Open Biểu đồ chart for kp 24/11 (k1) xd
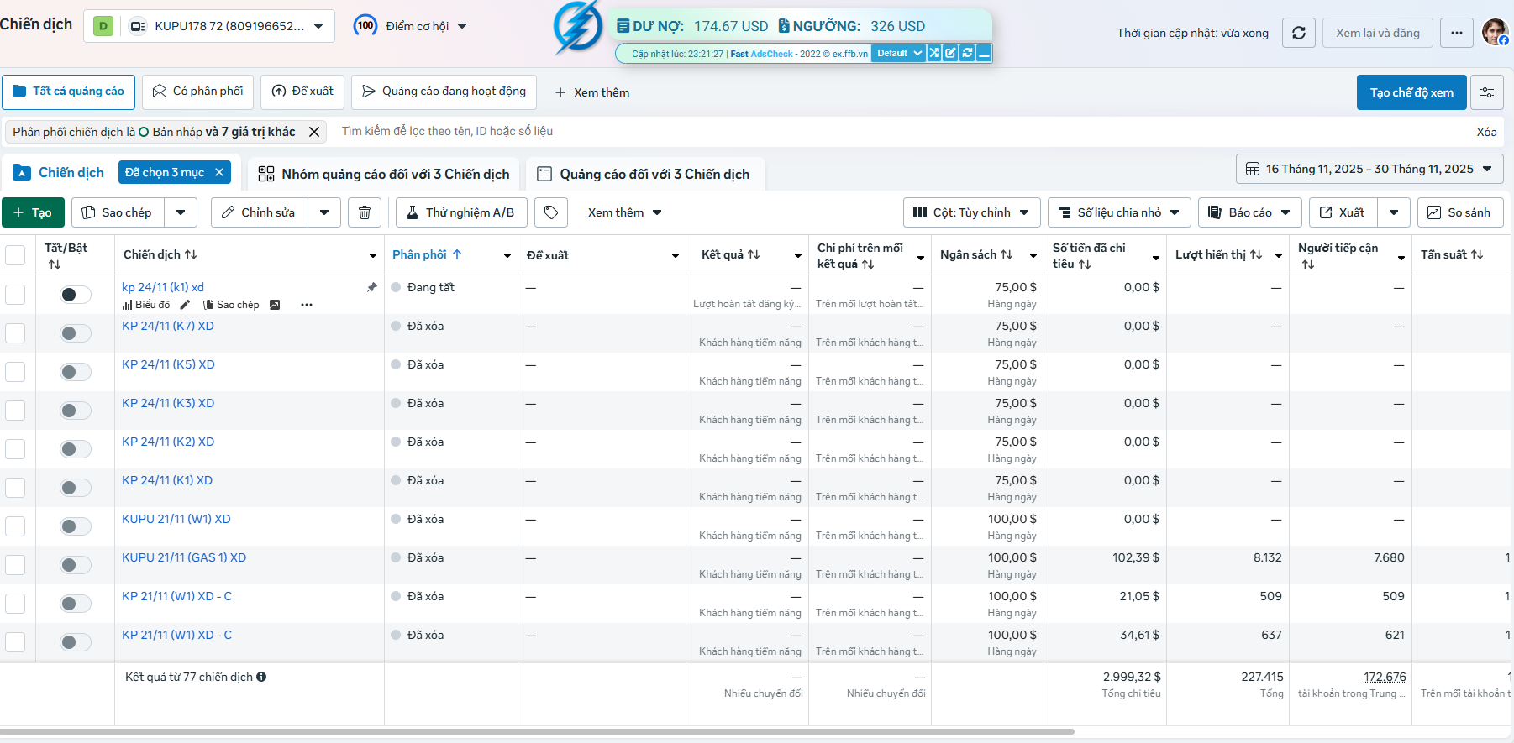The width and height of the screenshot is (1514, 743). [x=146, y=305]
